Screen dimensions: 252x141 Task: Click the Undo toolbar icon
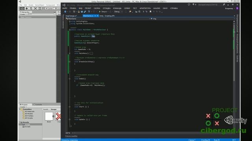[x=89, y=12]
